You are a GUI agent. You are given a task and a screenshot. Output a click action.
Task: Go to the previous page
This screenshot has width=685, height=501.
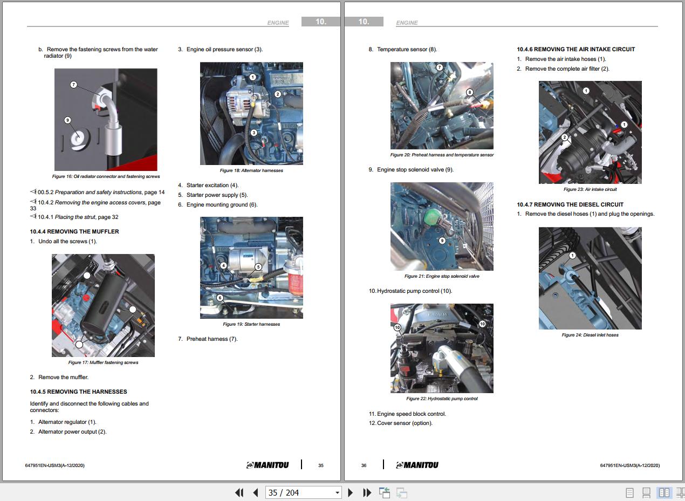(256, 492)
